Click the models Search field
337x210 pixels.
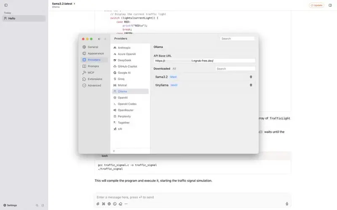235,68
